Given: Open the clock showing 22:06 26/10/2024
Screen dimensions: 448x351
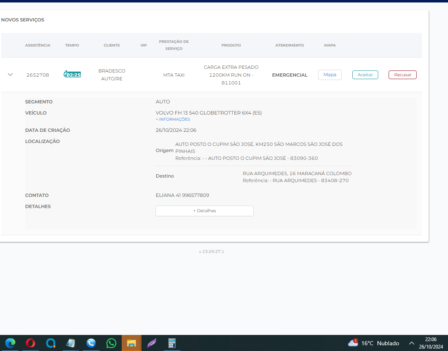Looking at the screenshot, I should (431, 343).
